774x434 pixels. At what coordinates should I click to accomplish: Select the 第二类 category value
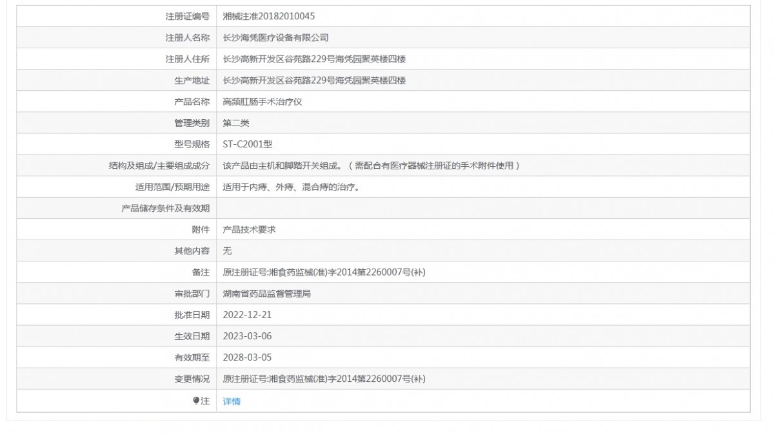235,123
